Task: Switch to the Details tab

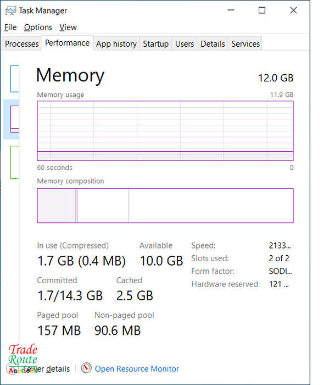Action: tap(213, 43)
